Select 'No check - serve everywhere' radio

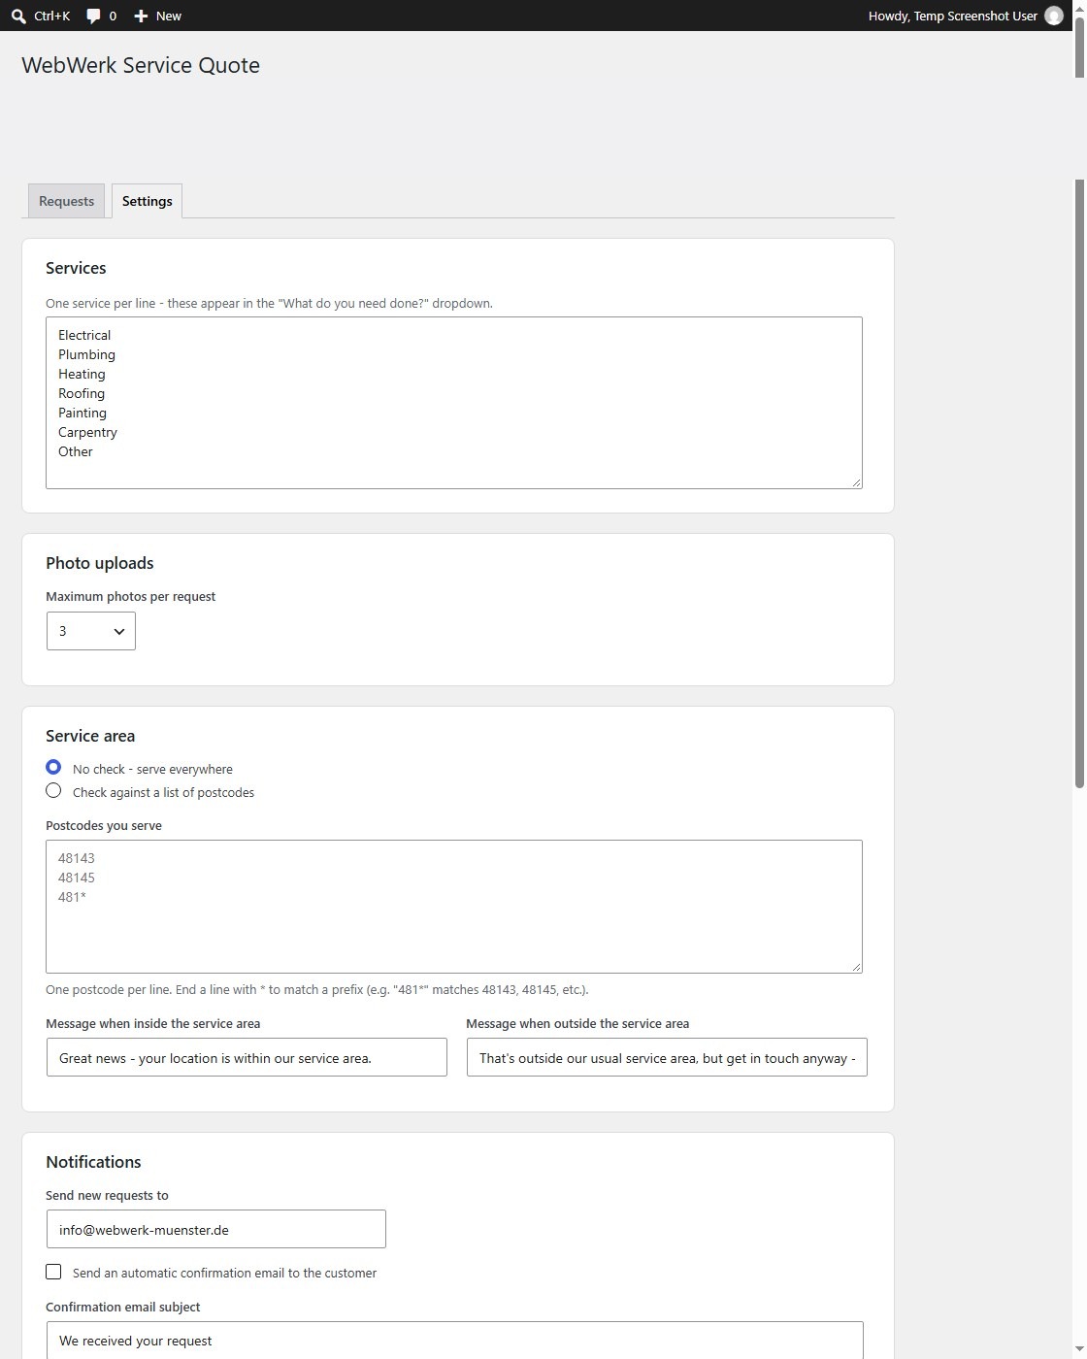53,767
